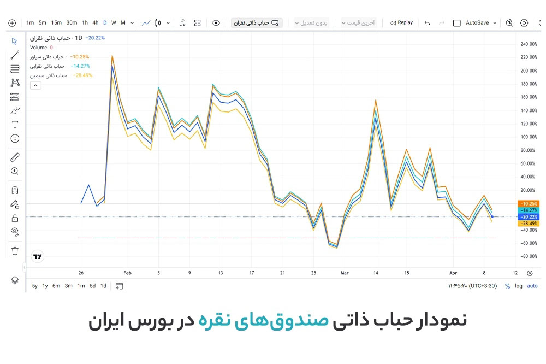The image size is (546, 364).
Task: Click the Replay button
Action: pyautogui.click(x=401, y=23)
